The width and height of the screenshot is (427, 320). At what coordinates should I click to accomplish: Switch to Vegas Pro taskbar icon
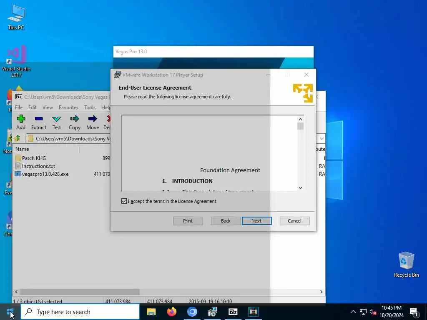pos(253,312)
